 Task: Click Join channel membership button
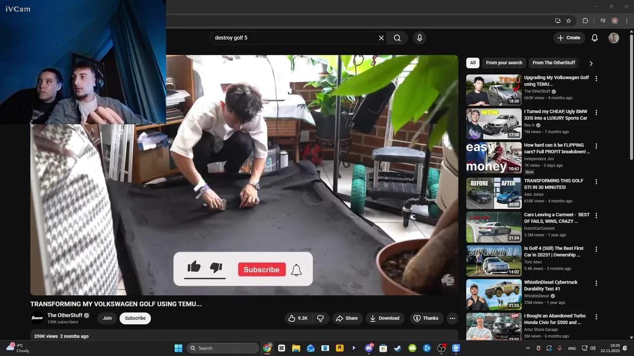tap(107, 318)
